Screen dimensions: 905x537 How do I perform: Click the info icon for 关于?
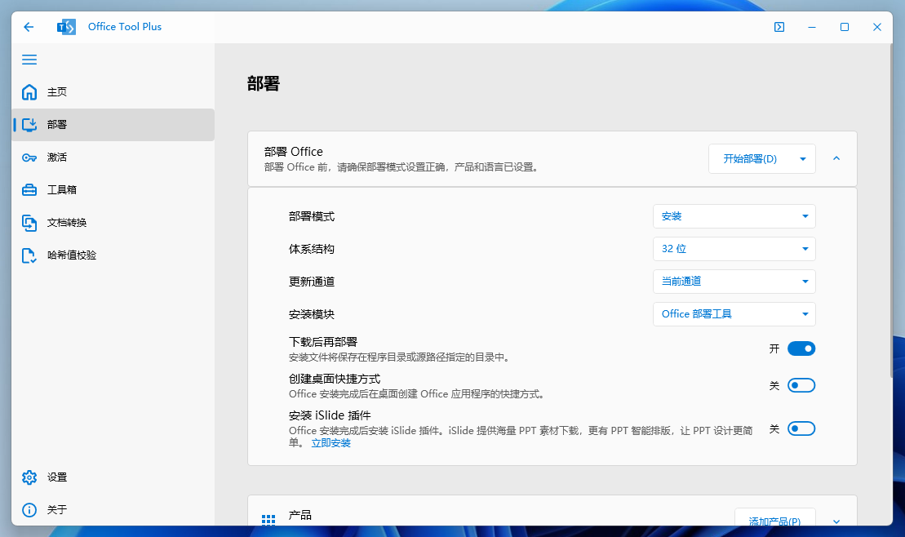[29, 510]
